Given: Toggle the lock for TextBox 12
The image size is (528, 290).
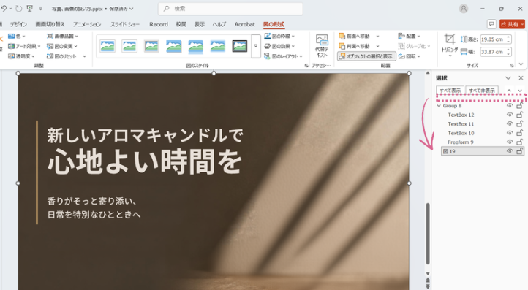Looking at the screenshot, I should click(x=519, y=115).
